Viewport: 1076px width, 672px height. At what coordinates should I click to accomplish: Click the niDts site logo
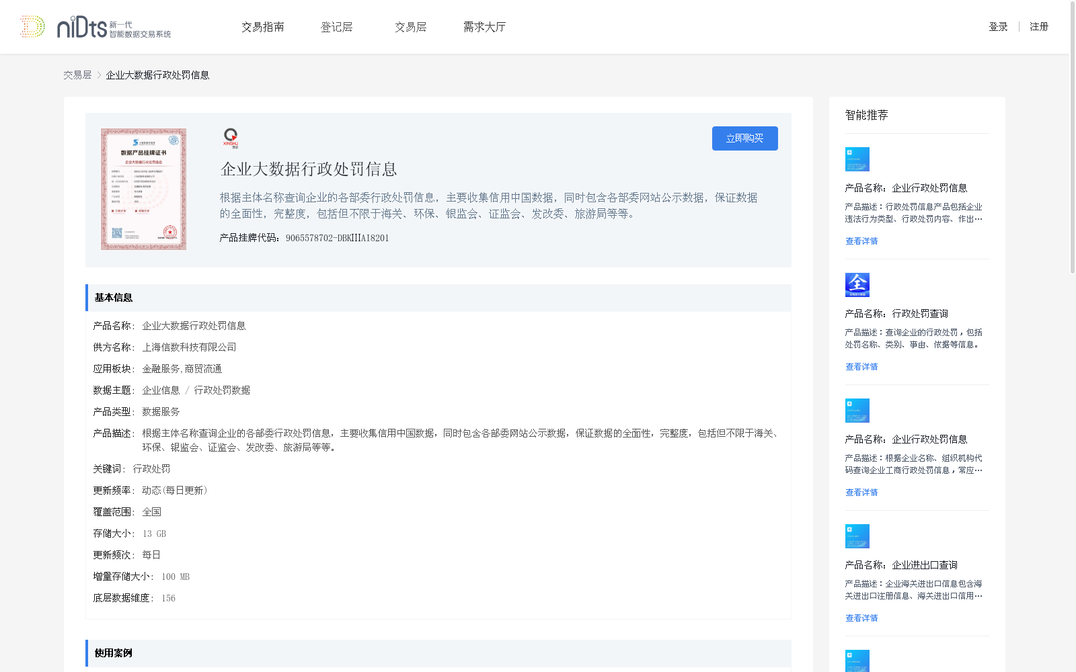click(x=95, y=27)
